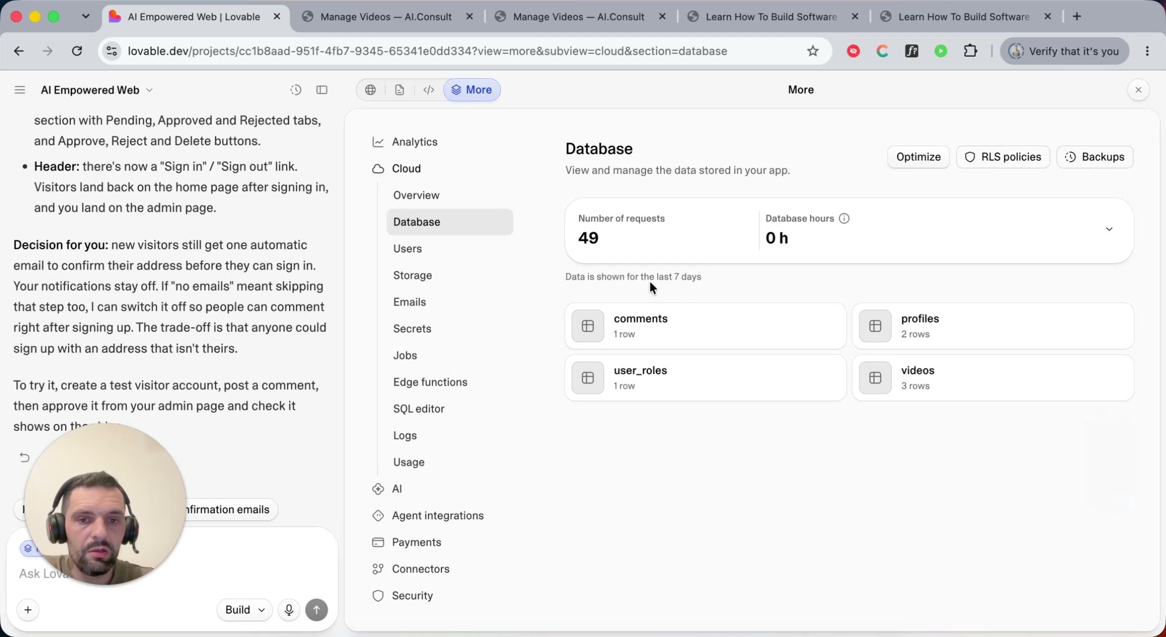
Task: Open the comments table
Action: point(705,326)
